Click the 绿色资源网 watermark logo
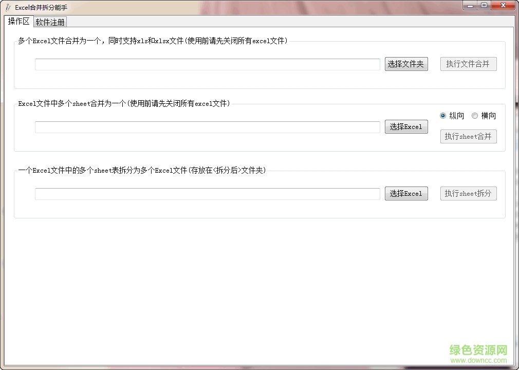The height and width of the screenshot is (370, 519). click(478, 350)
